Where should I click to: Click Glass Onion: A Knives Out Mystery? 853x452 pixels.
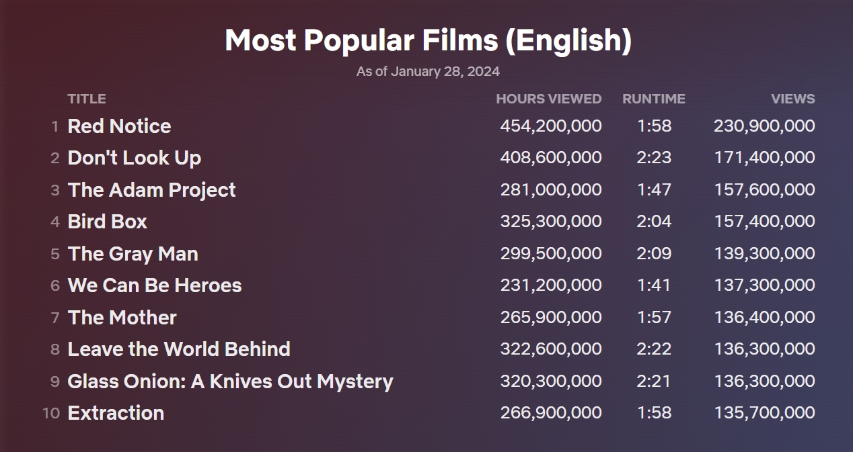pos(230,381)
